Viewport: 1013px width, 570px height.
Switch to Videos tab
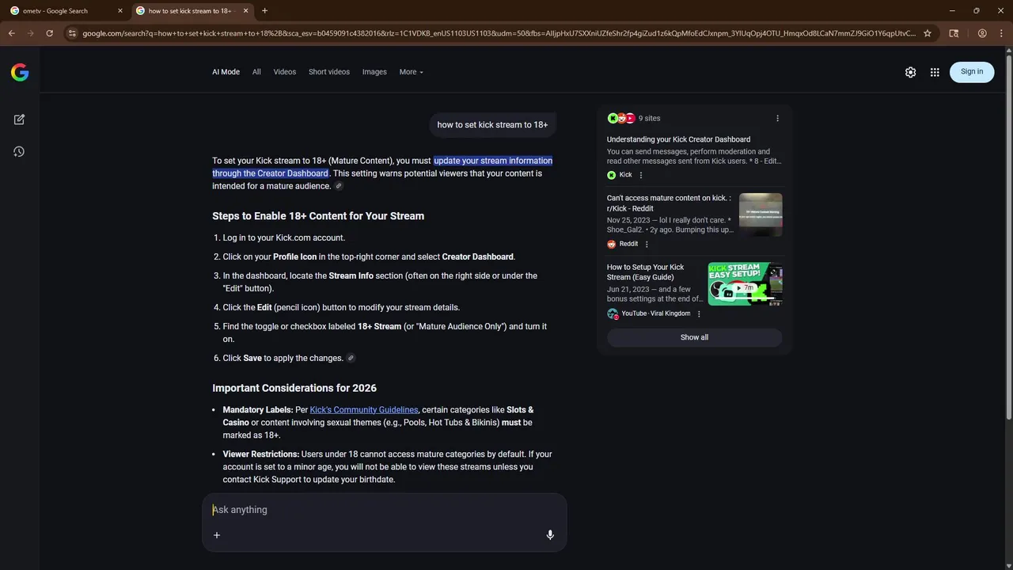click(x=285, y=72)
